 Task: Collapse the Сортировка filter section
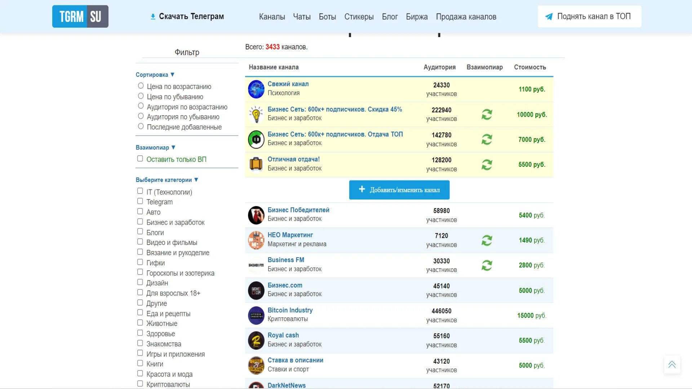tap(155, 75)
